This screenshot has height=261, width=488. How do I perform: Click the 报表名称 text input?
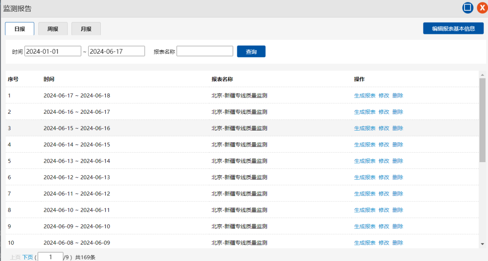coord(205,51)
